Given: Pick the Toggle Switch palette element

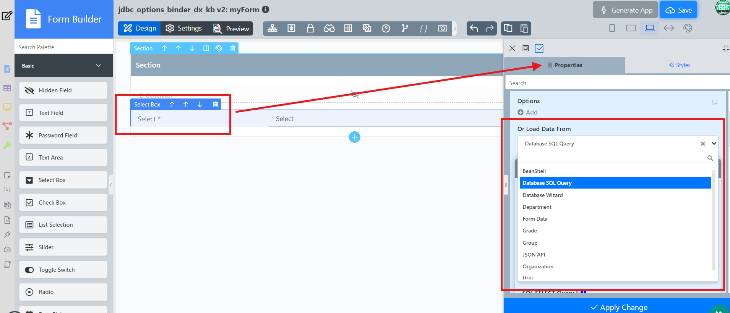Looking at the screenshot, I should coord(63,269).
